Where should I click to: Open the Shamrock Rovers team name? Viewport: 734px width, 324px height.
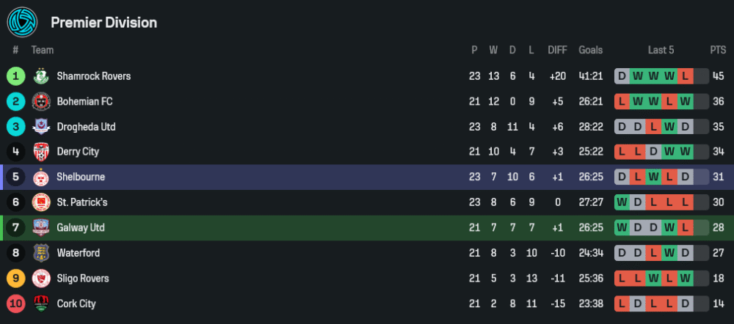click(93, 76)
